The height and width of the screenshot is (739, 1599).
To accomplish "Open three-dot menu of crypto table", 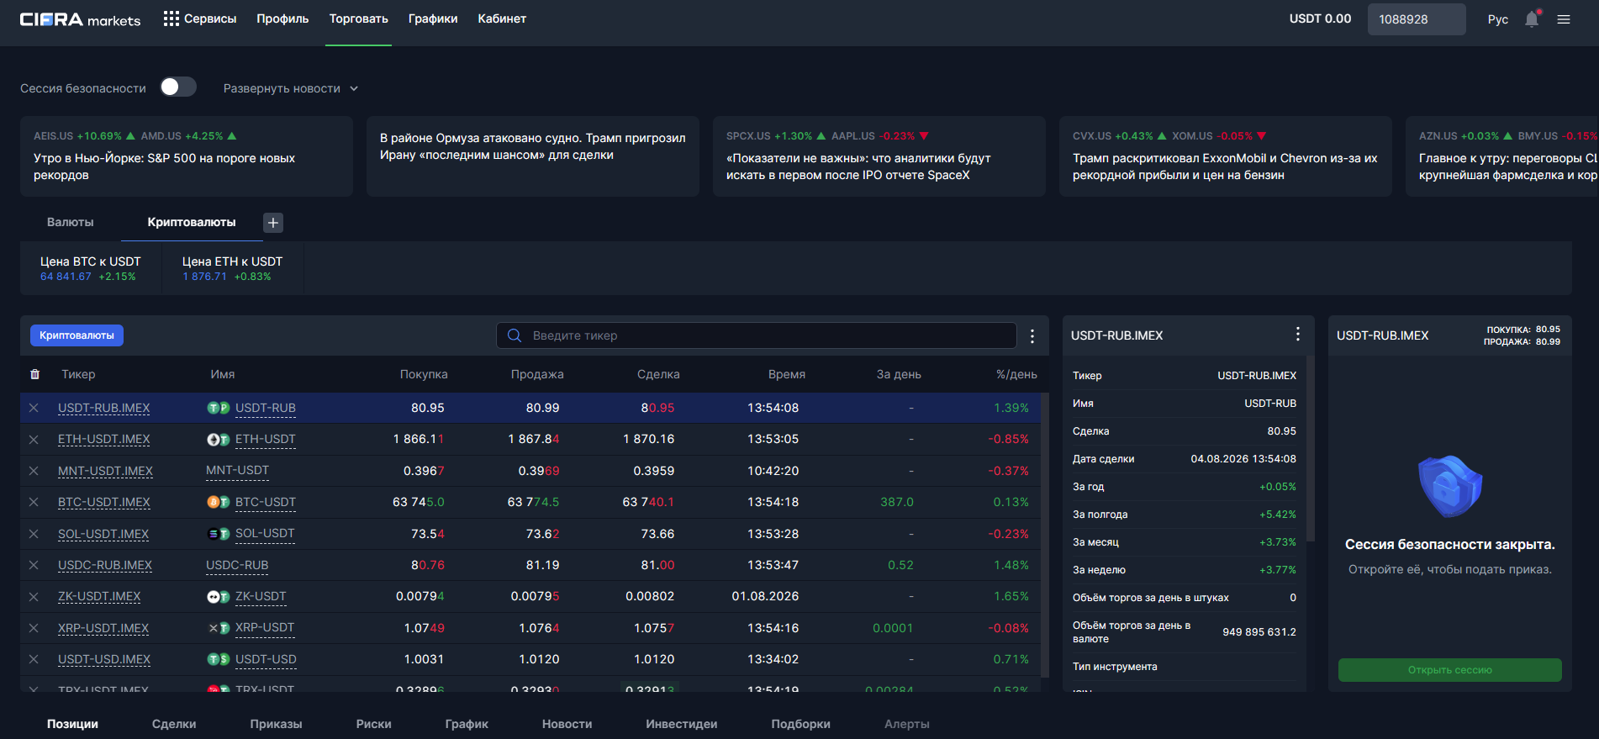I will pos(1032,336).
